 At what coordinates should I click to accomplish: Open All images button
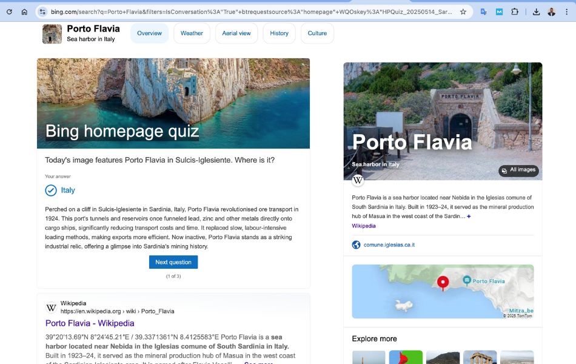coord(518,170)
